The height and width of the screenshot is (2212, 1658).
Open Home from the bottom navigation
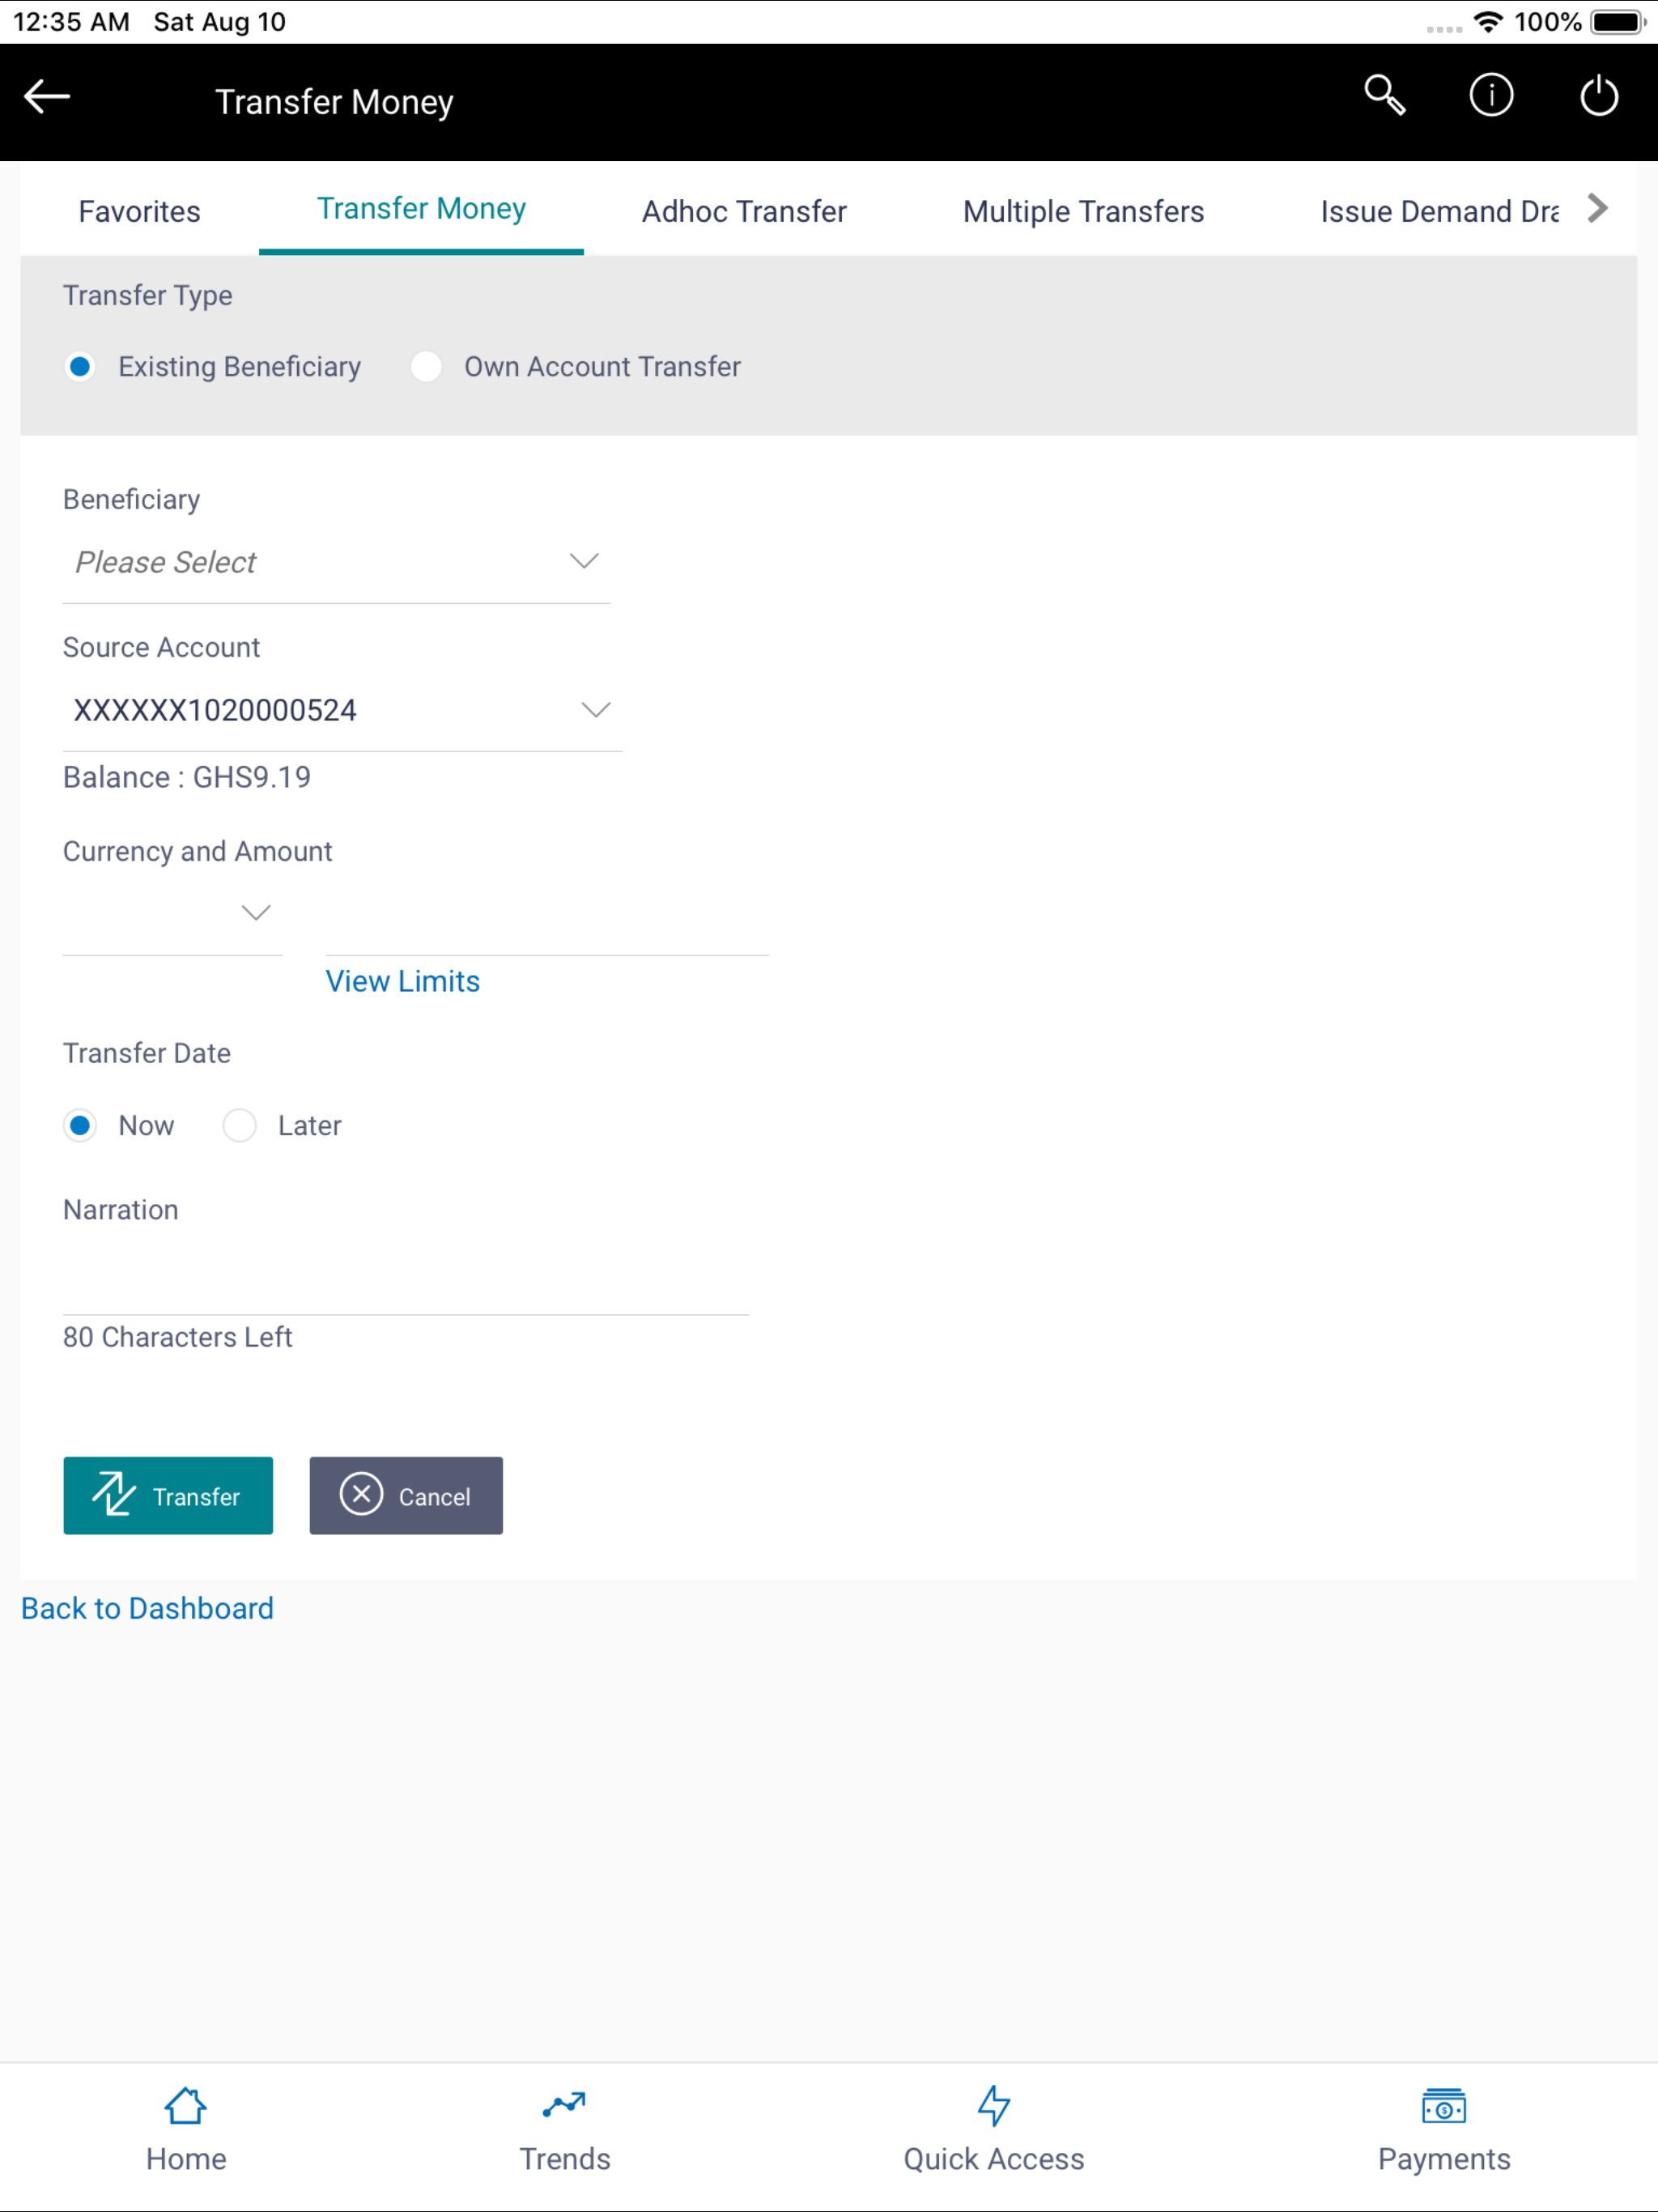click(185, 2130)
